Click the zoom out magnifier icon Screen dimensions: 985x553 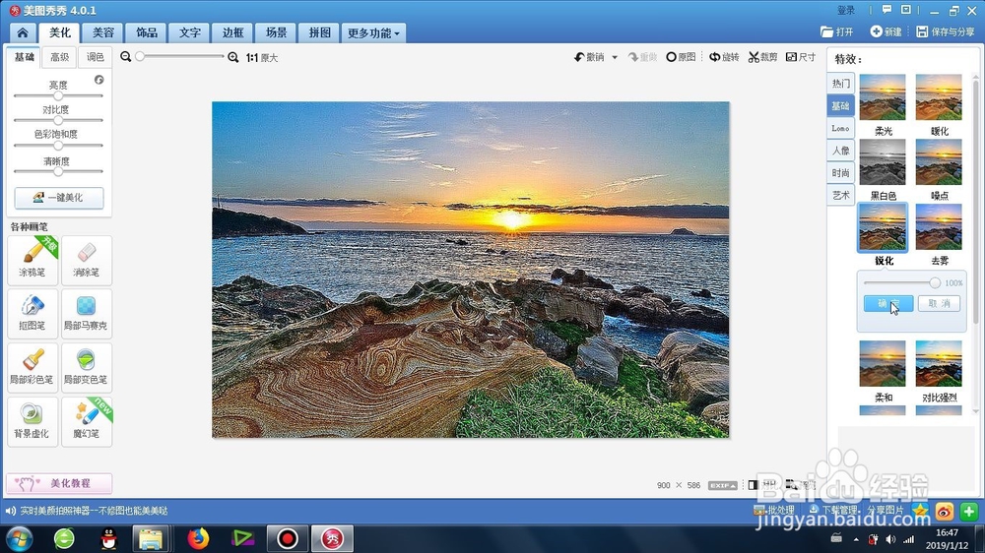pos(126,57)
